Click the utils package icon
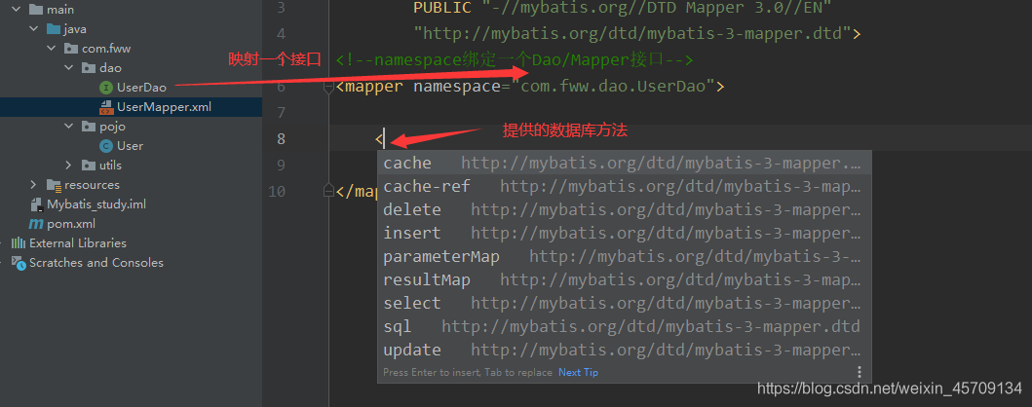The height and width of the screenshot is (407, 1032). 89,165
